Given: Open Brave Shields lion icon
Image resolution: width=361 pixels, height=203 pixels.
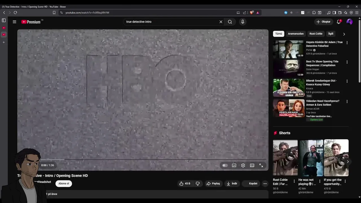Looking at the screenshot, I should coord(252,13).
